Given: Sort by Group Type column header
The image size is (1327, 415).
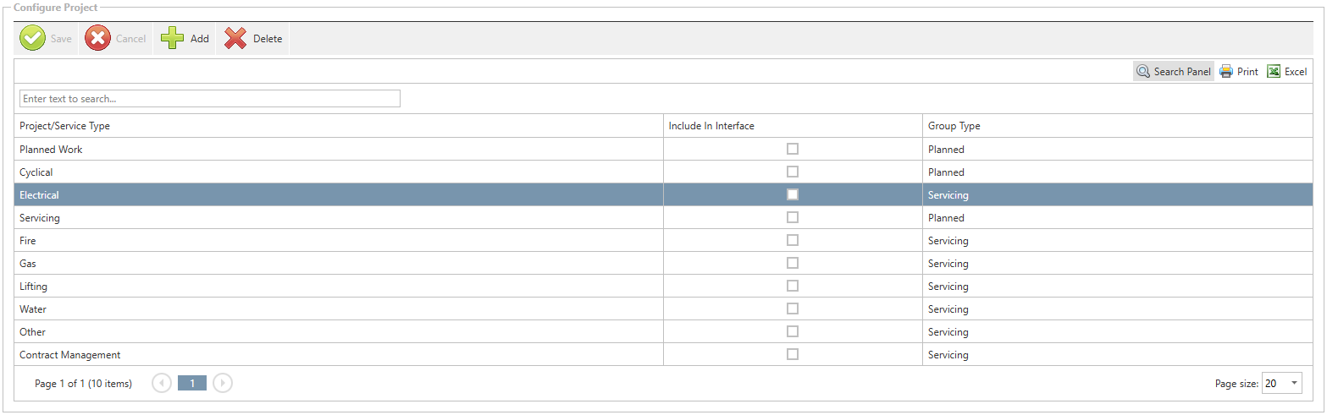Looking at the screenshot, I should coord(954,126).
